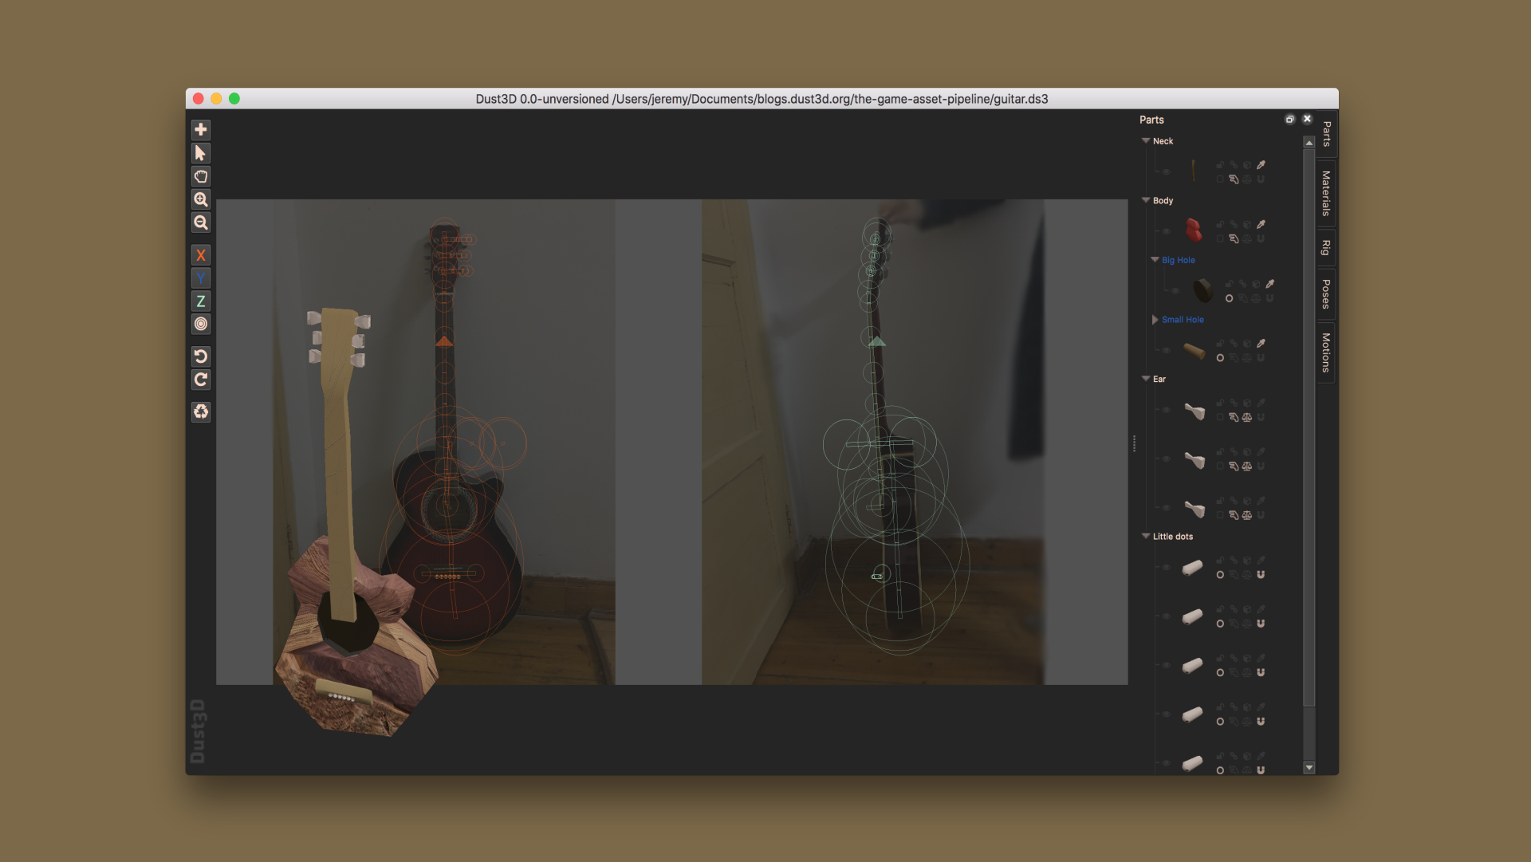
Task: Click the magnet icon on second Little dots part
Action: [x=1261, y=624]
